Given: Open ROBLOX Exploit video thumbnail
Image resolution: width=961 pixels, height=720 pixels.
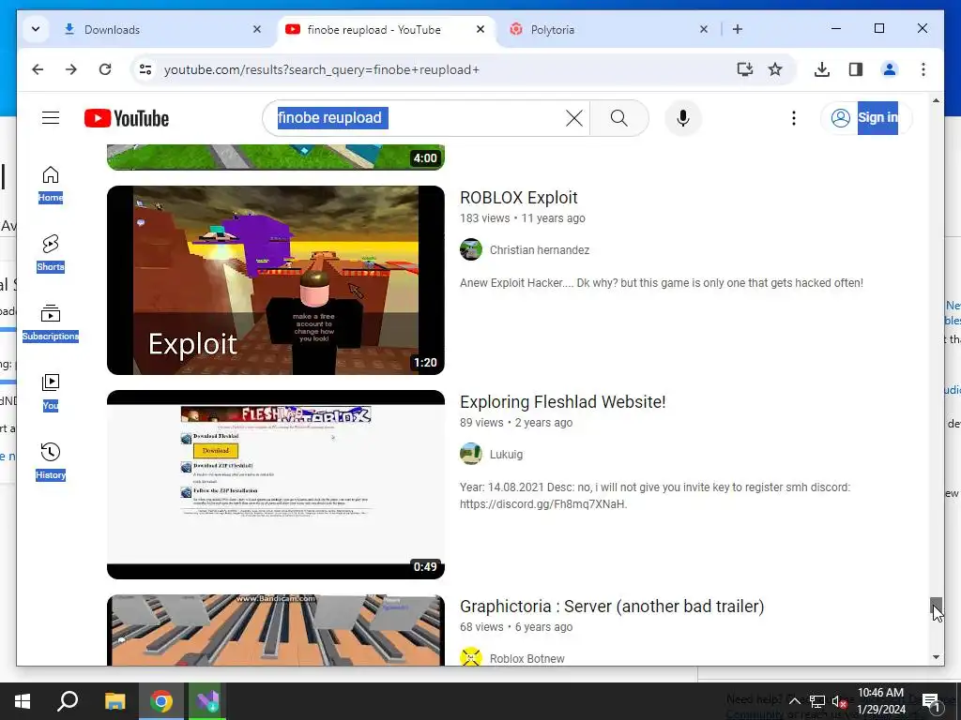Looking at the screenshot, I should [x=276, y=280].
